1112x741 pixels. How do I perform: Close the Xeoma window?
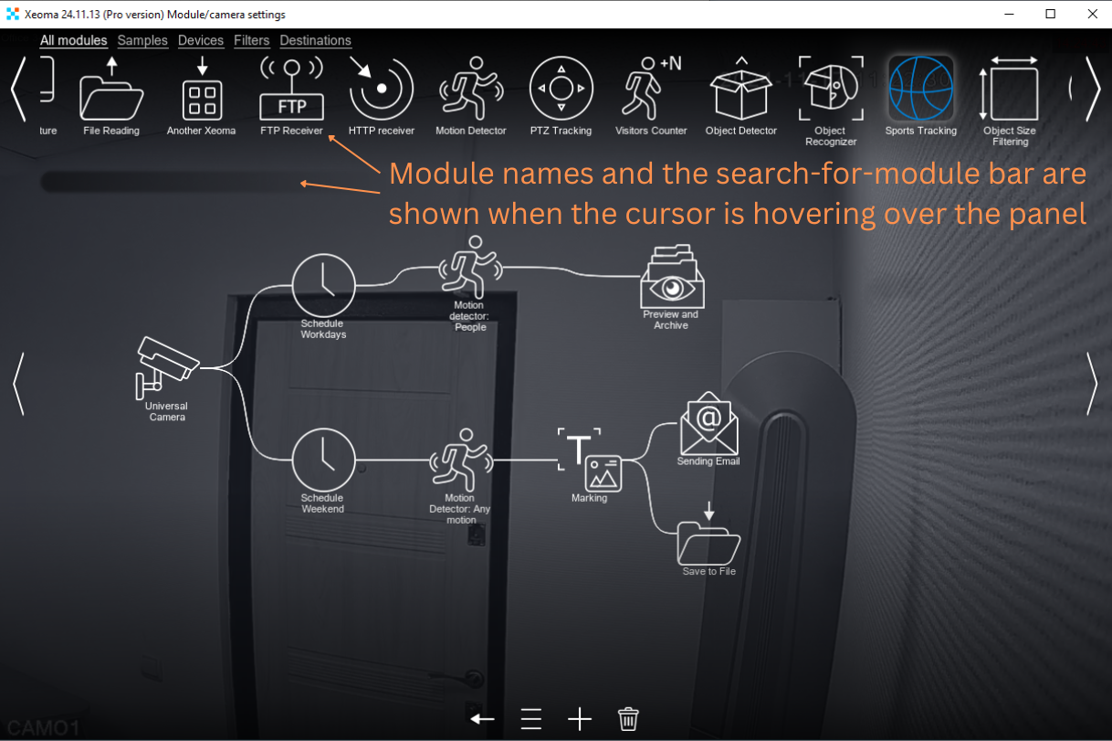point(1092,14)
